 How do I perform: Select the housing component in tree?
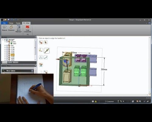click(x=13, y=42)
